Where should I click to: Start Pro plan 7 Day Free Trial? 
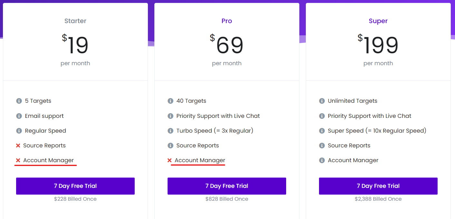(x=227, y=186)
